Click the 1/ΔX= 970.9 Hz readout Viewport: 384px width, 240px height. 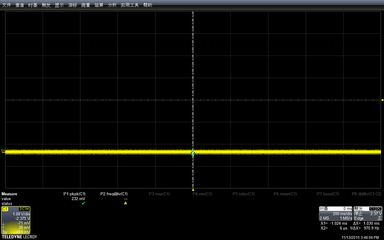[365, 228]
